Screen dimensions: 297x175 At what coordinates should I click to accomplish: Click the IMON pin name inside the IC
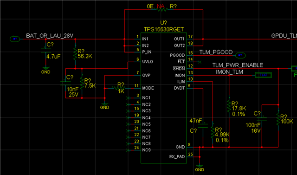click(x=180, y=75)
